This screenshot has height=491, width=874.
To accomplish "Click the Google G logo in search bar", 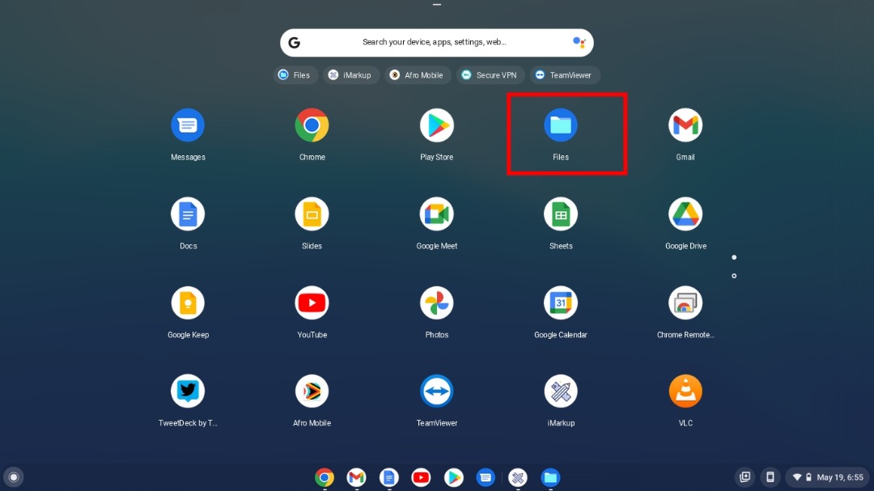I will point(295,42).
